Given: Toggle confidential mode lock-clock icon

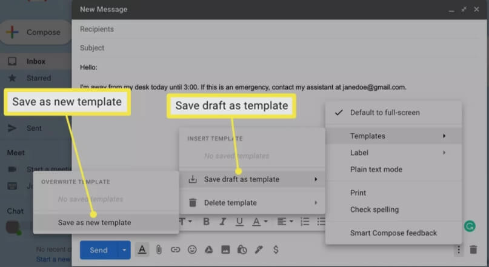Looking at the screenshot, I should [x=242, y=249].
